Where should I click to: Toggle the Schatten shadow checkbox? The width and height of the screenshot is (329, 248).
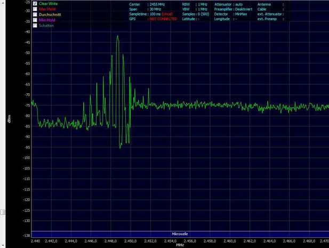tap(35, 25)
